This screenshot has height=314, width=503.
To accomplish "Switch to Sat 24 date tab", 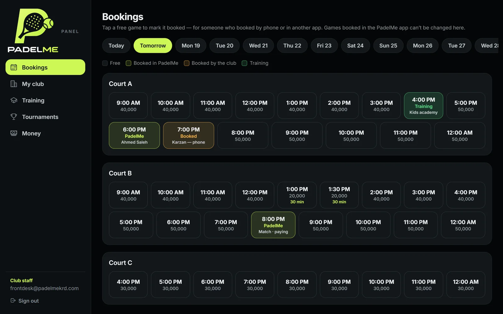I will 355,46.
